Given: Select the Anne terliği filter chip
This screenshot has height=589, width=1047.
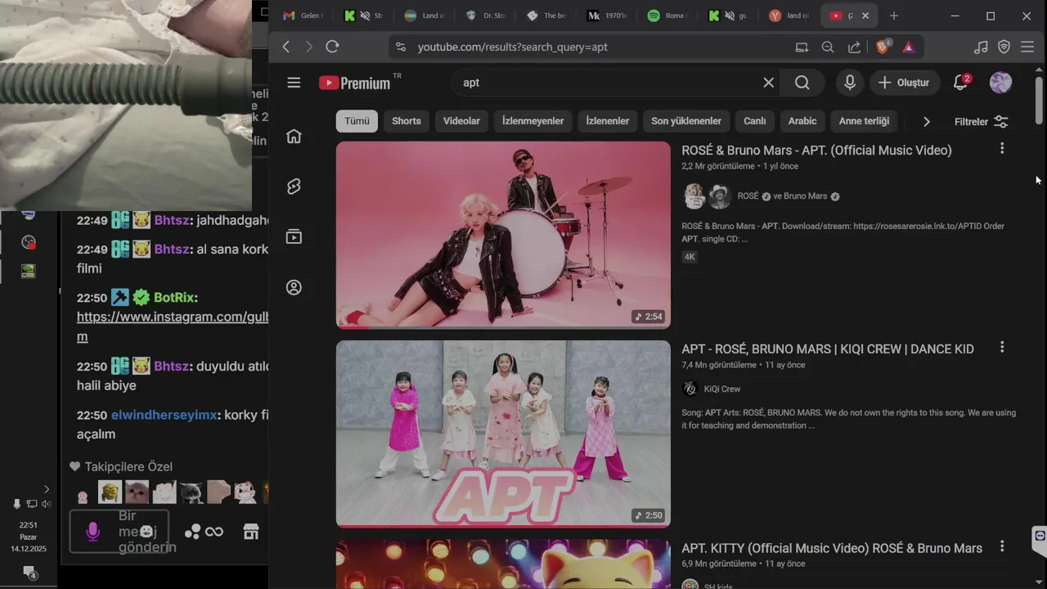Looking at the screenshot, I should 864,121.
